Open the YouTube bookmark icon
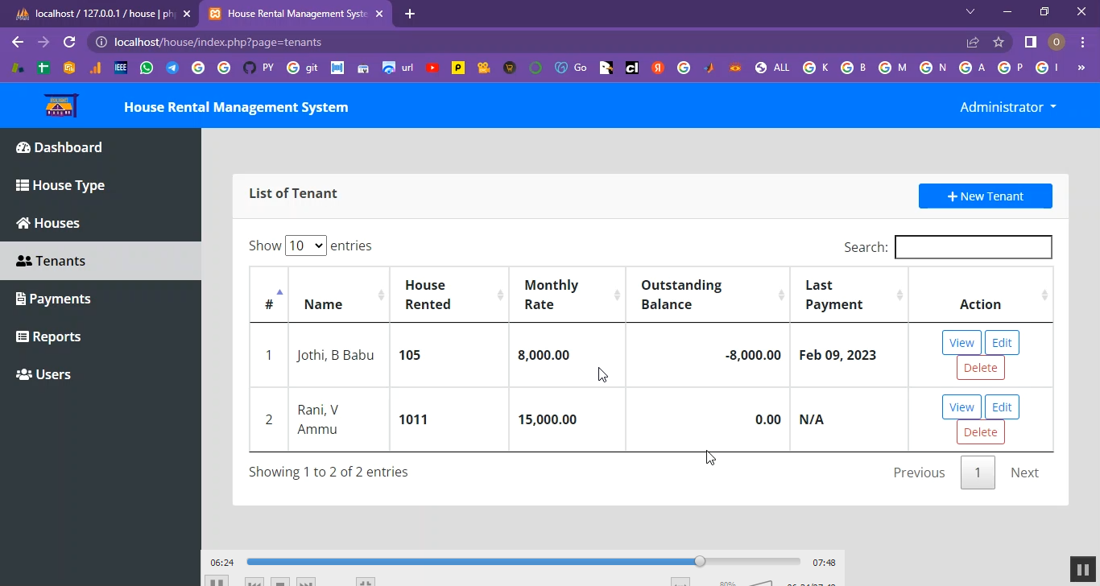The height and width of the screenshot is (586, 1100). point(432,68)
